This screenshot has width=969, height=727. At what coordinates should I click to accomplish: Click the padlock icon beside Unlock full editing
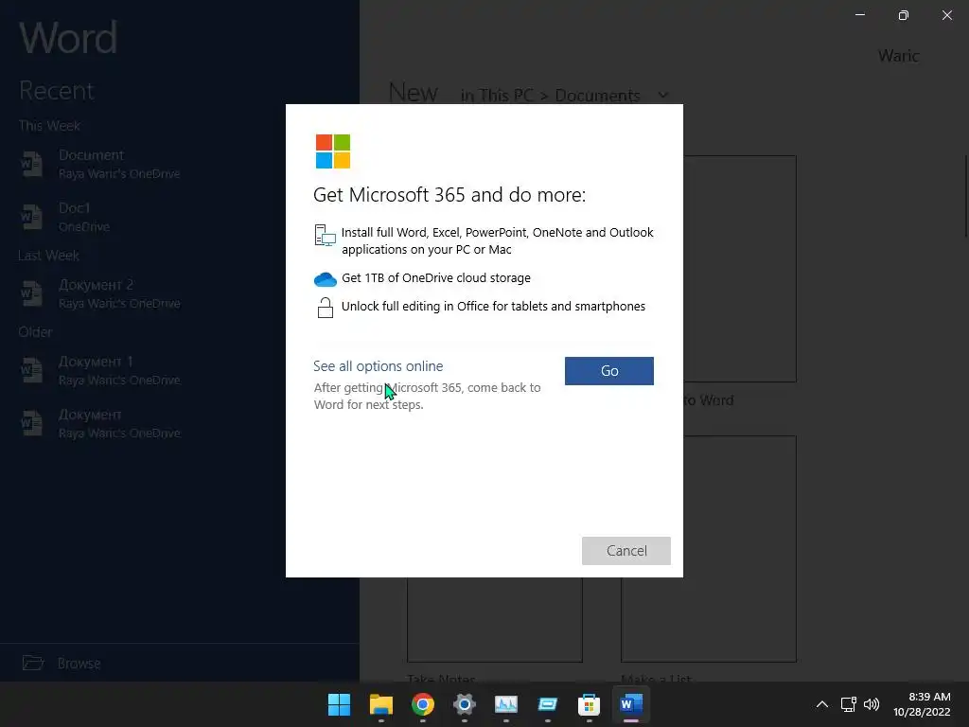(326, 308)
